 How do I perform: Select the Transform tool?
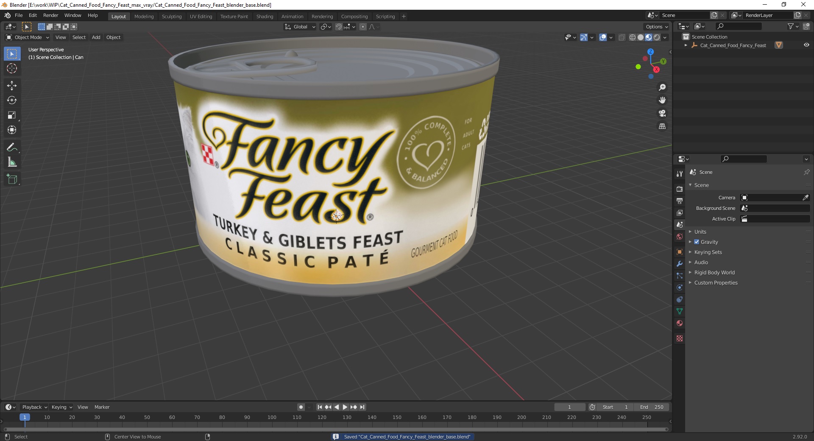[12, 130]
